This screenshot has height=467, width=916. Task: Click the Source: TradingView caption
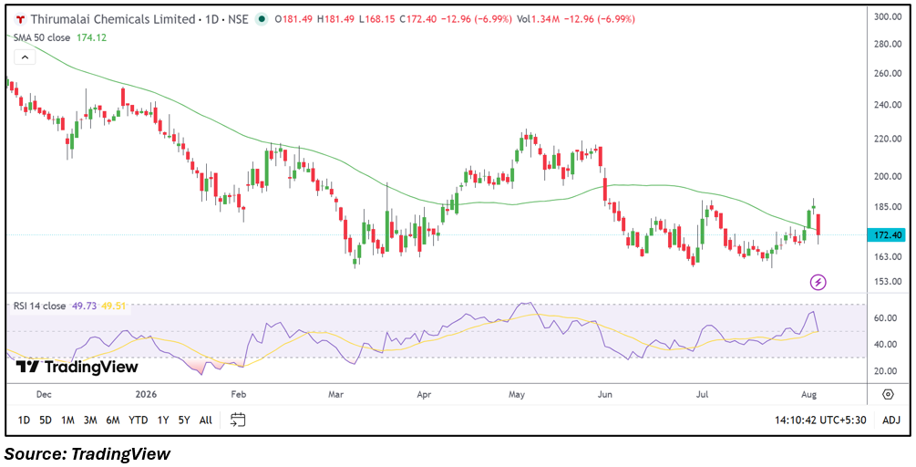click(x=87, y=453)
